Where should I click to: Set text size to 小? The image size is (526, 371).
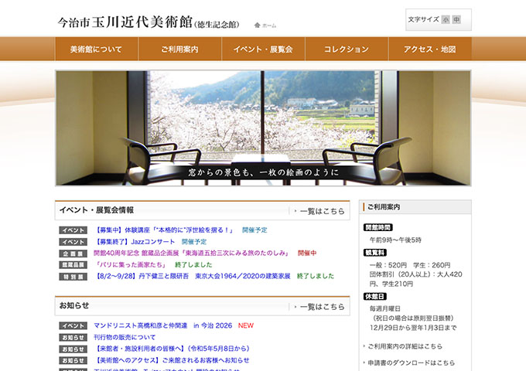(446, 20)
